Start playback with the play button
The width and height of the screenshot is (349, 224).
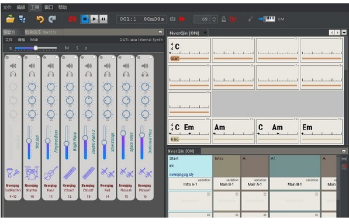click(x=94, y=19)
